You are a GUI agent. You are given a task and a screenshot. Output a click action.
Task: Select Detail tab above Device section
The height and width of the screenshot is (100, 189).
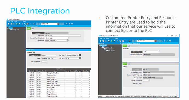125,64
